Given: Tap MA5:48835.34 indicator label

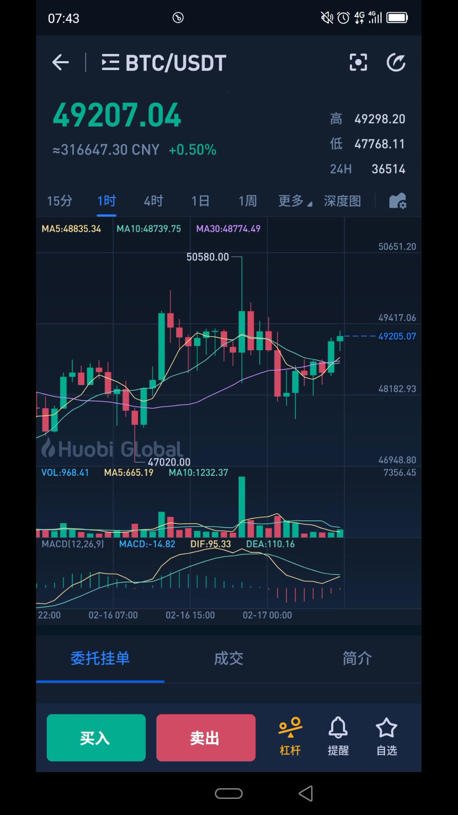Looking at the screenshot, I should (x=71, y=229).
